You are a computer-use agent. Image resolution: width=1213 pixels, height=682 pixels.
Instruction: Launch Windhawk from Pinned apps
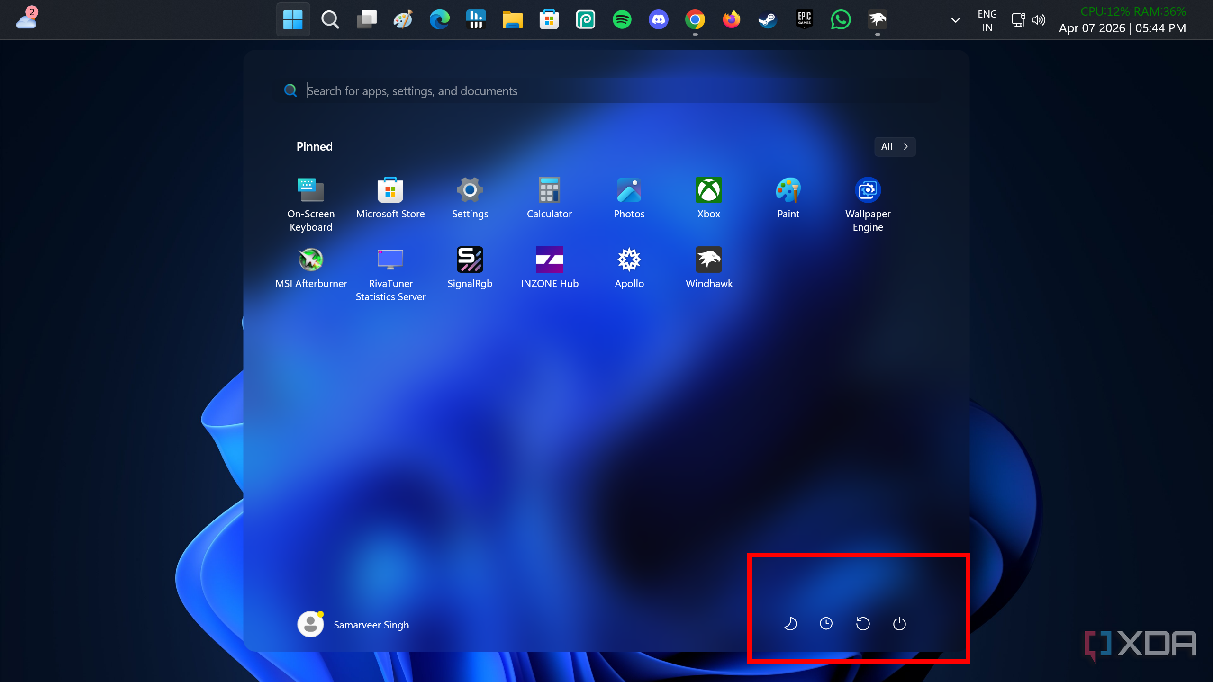tap(709, 268)
